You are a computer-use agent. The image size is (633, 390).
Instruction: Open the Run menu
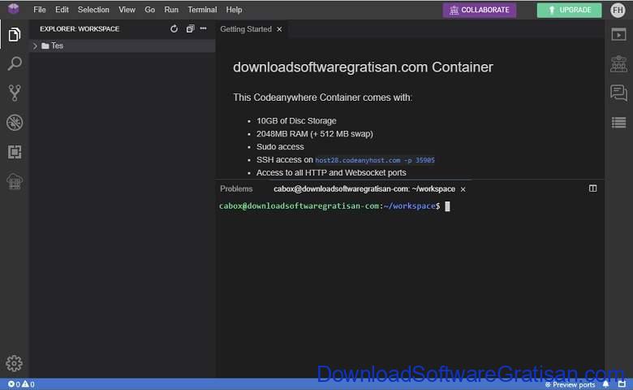pos(171,10)
